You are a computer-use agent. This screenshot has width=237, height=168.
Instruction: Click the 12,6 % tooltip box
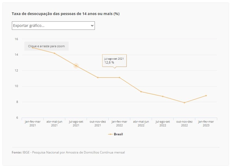[114, 61]
